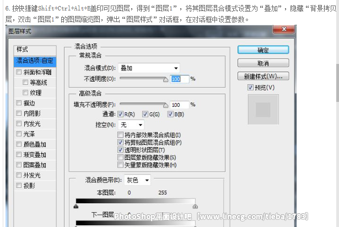This screenshot has width=339, height=227.
Task: Close the 图层样式 dialog
Action: 284,29
